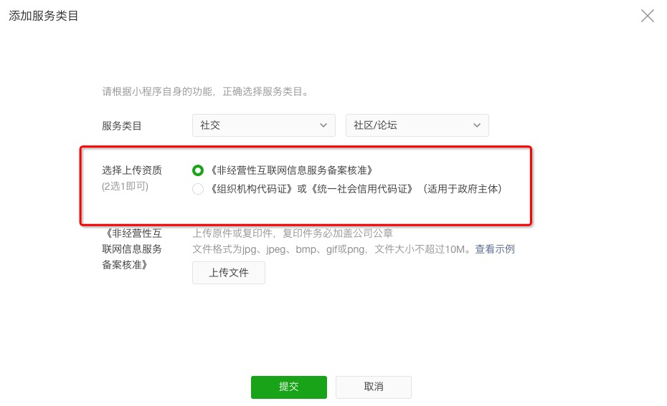Click the 上传文件 button

coord(229,273)
